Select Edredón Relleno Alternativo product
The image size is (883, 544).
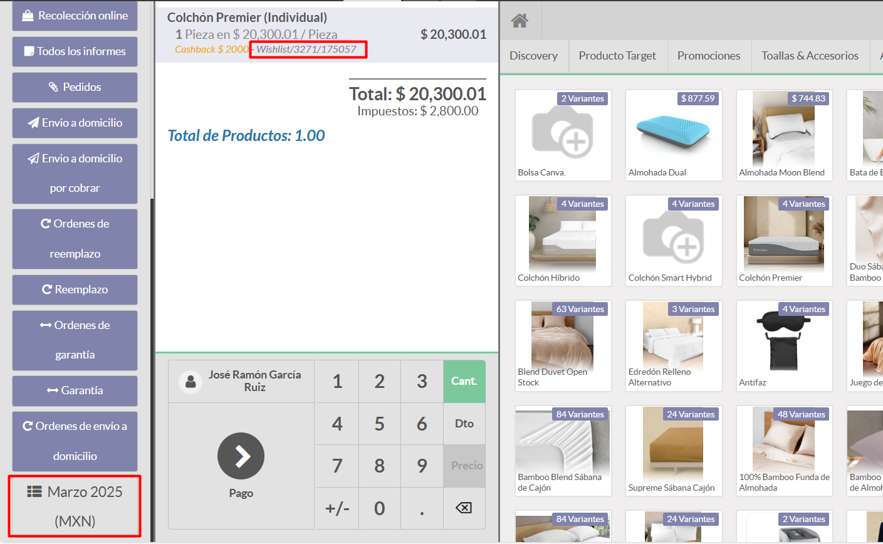[x=674, y=346]
